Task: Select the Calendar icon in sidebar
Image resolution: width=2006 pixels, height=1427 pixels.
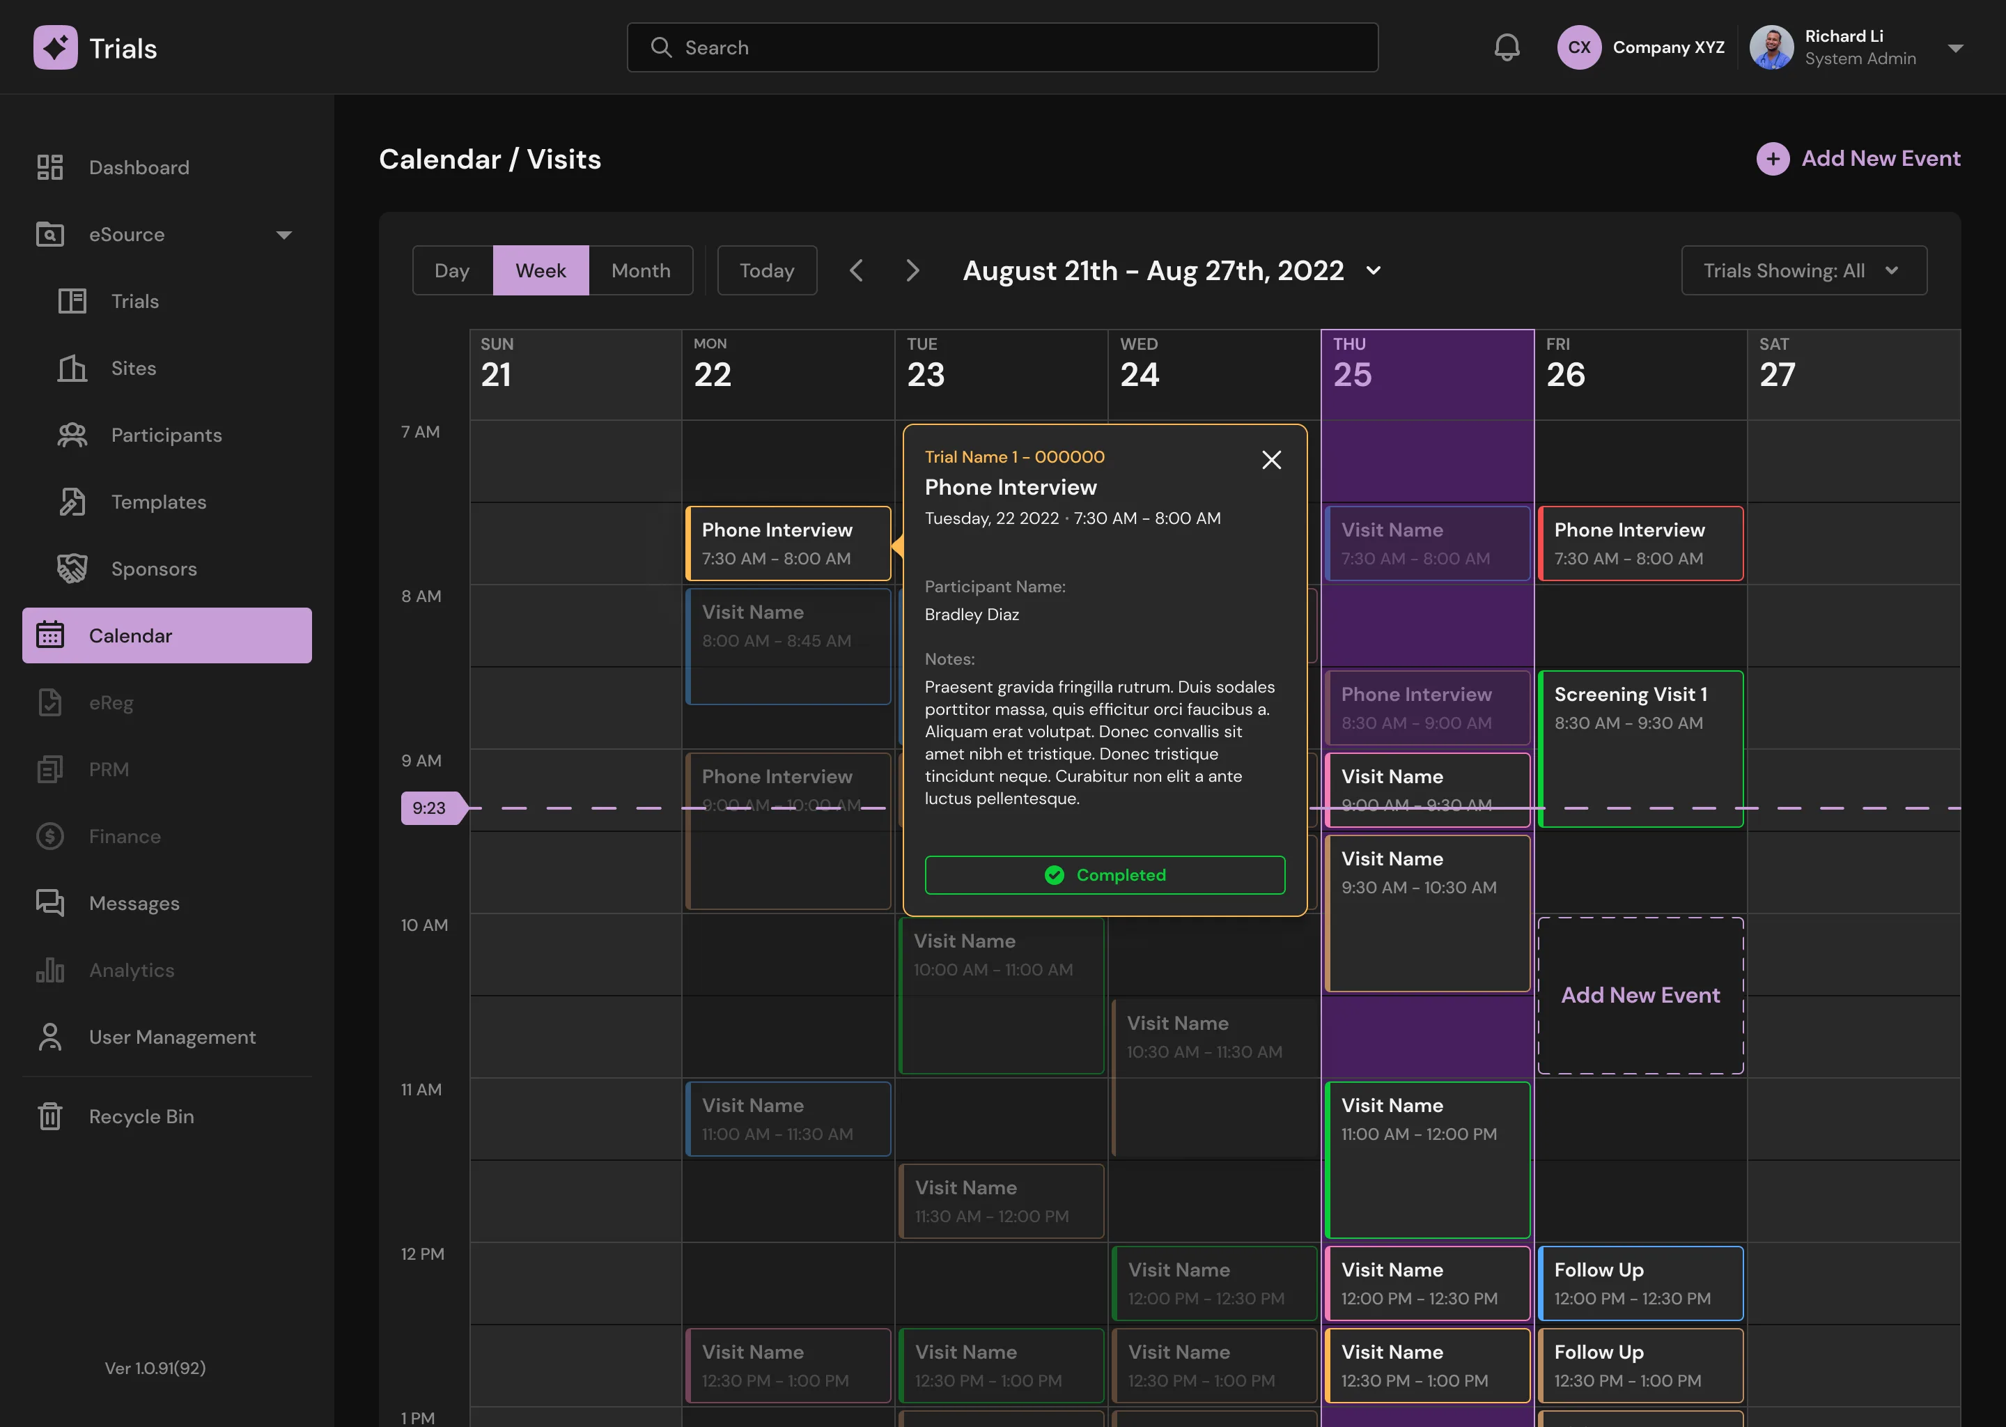Action: (50, 635)
